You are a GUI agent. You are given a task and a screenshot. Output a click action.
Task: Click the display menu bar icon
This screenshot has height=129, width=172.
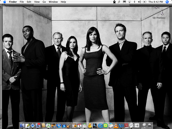click(124, 2)
